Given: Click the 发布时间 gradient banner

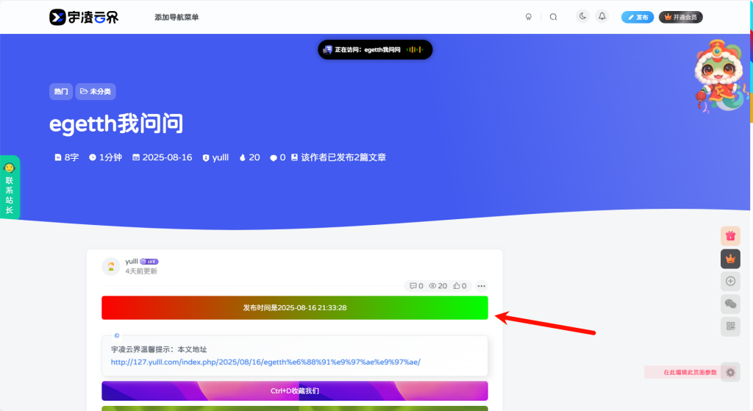Looking at the screenshot, I should coord(295,308).
